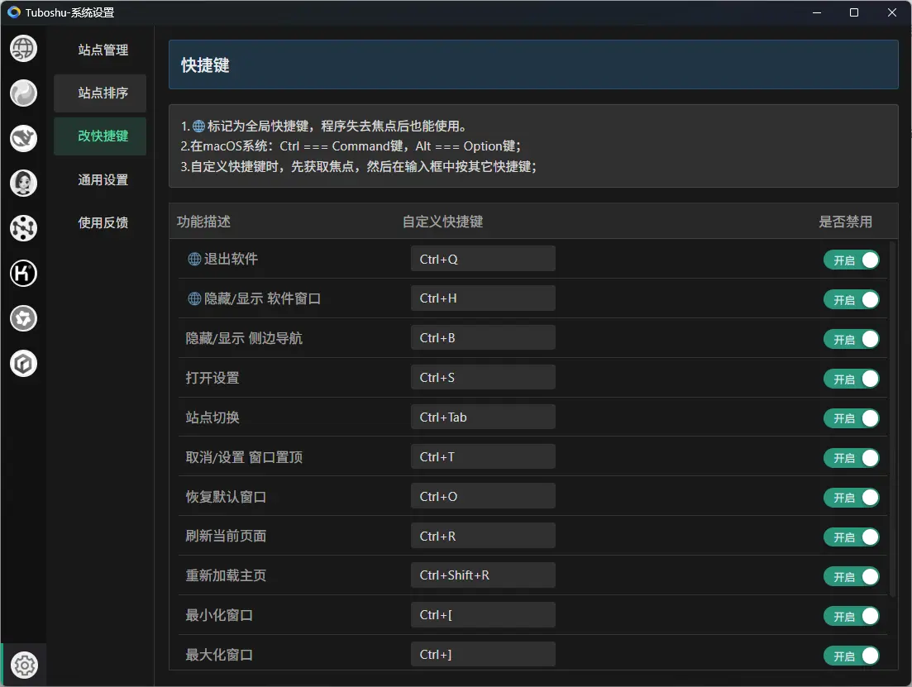Go to the 站点管理 settings tab
912x687 pixels.
(103, 50)
